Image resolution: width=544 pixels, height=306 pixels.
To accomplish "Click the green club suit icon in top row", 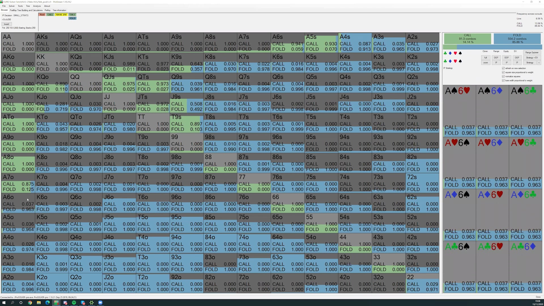I will [x=445, y=53].
